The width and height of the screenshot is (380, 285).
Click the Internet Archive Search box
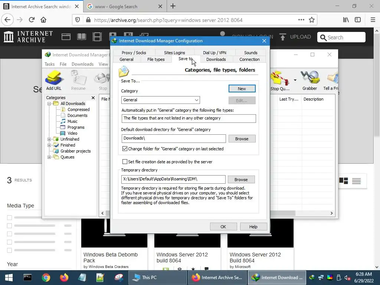[341, 37]
